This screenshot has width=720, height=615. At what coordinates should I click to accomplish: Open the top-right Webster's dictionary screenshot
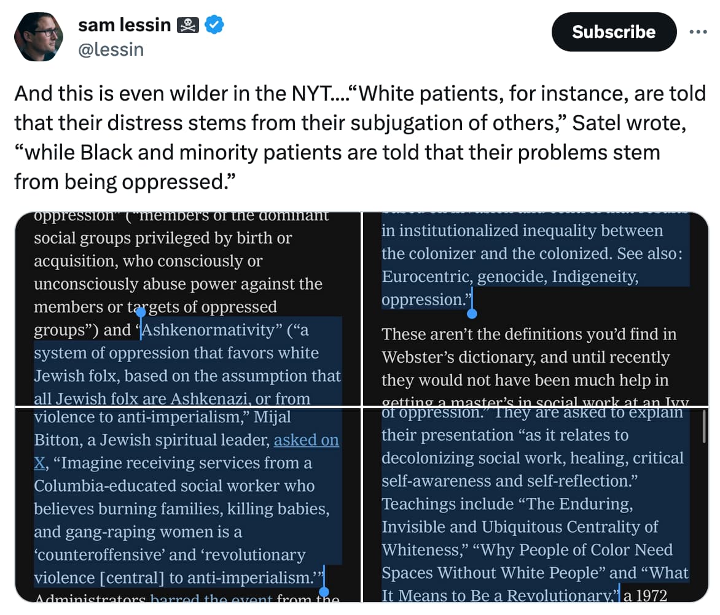tap(536, 309)
